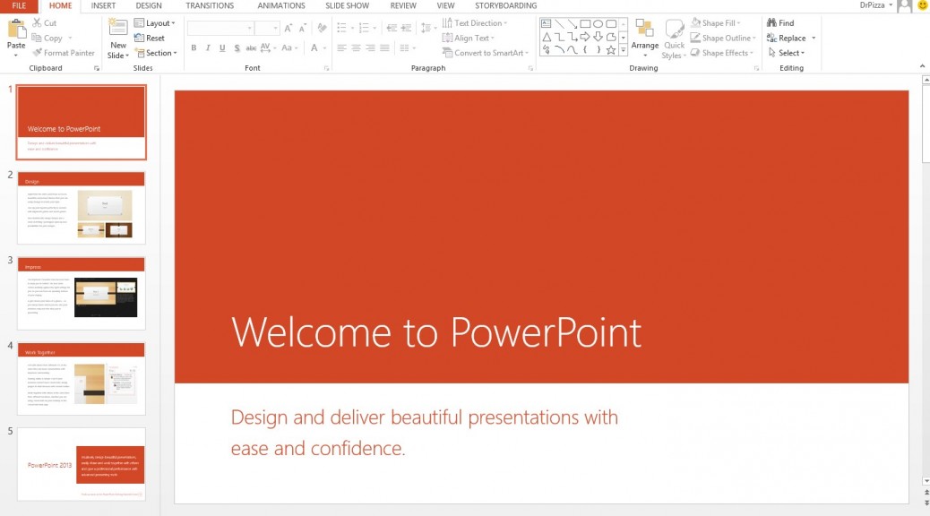Select the triangle shape
Screen dimensions: 930x516
pyautogui.click(x=547, y=37)
